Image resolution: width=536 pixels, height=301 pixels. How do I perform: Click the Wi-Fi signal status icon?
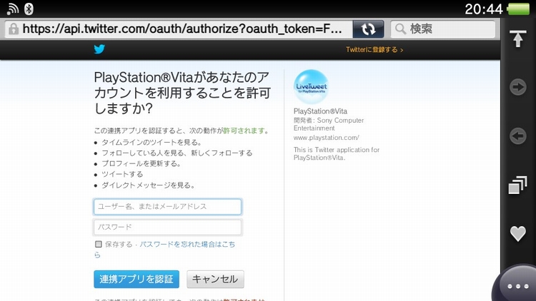(x=13, y=9)
